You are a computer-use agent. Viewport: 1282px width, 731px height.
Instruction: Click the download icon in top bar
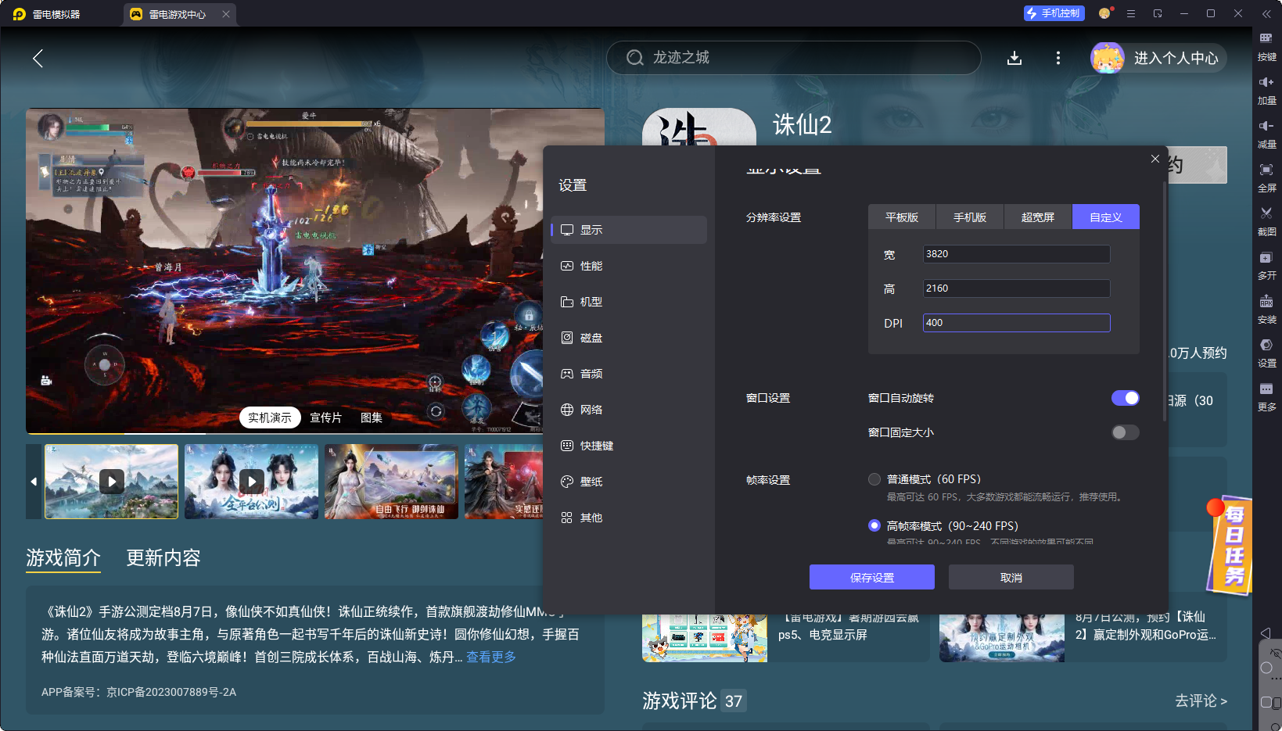tap(1014, 58)
